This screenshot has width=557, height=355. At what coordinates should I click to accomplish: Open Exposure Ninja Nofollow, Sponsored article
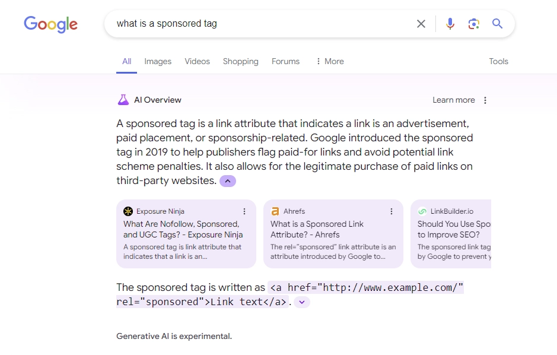tap(183, 229)
